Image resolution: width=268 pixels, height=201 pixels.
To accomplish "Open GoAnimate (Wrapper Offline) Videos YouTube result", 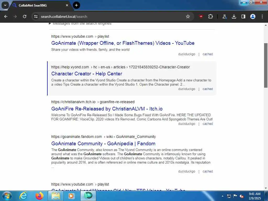I will point(123,43).
